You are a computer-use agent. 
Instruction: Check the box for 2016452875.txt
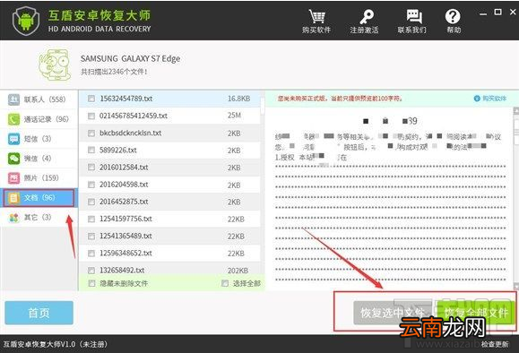[x=91, y=202]
